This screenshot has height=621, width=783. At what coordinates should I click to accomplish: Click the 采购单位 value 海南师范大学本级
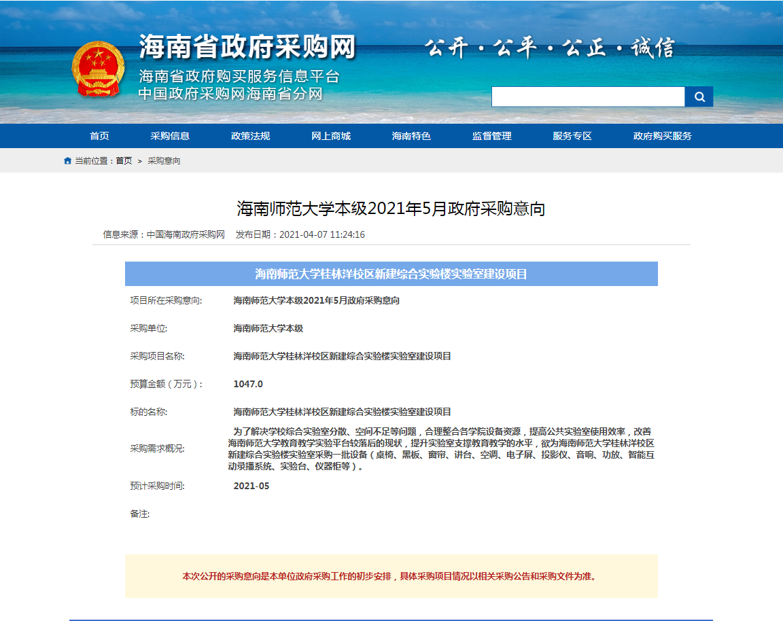click(x=268, y=328)
